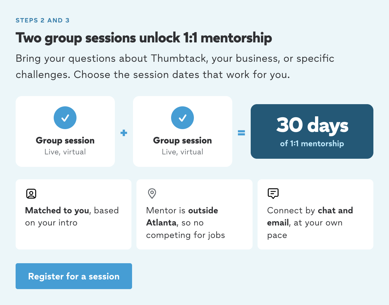Click the blue equals sign icon
This screenshot has height=305, width=389.
[241, 133]
